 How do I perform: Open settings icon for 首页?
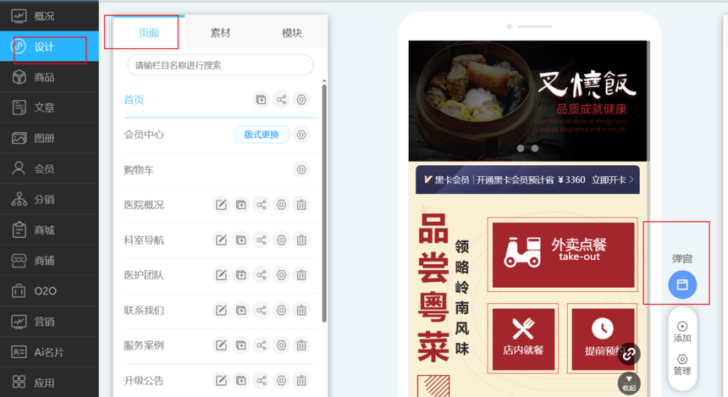tap(301, 99)
